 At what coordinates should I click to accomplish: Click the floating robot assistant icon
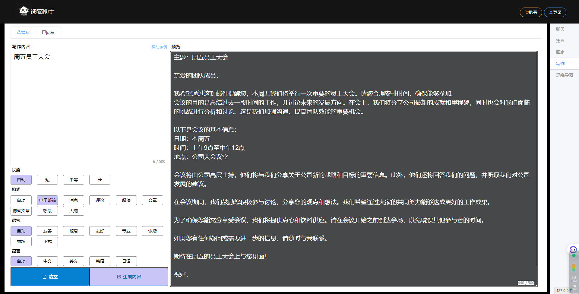(x=573, y=250)
